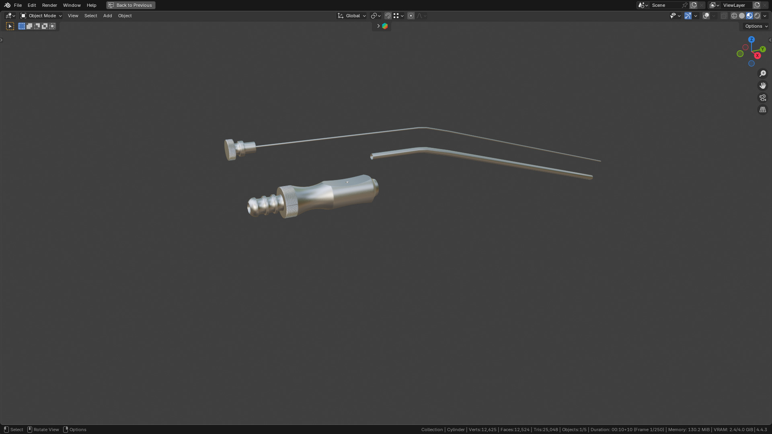Open the Help menu
Screen dimensions: 772x434
click(91, 5)
